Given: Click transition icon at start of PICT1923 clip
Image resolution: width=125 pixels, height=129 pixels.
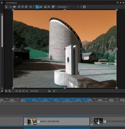Looking at the screenshot, I should [x=91, y=124].
